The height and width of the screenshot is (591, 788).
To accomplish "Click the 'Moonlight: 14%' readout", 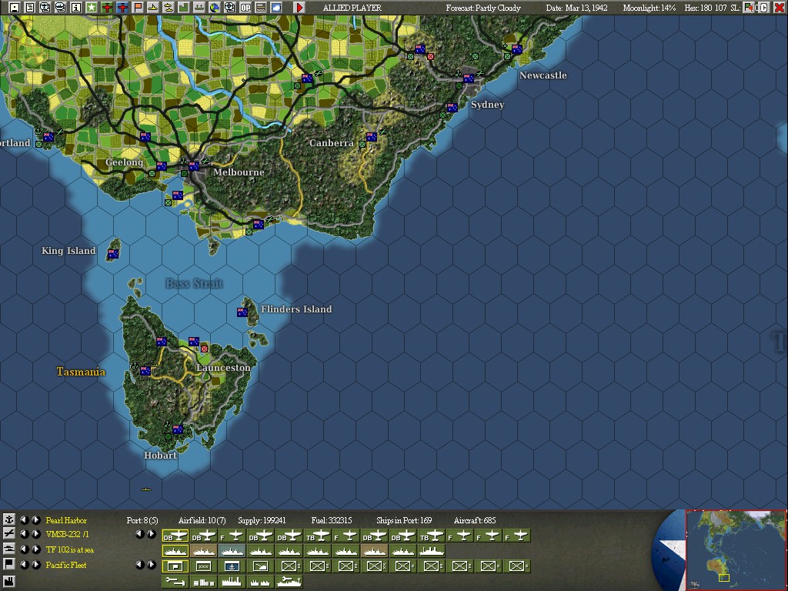I will coord(649,8).
